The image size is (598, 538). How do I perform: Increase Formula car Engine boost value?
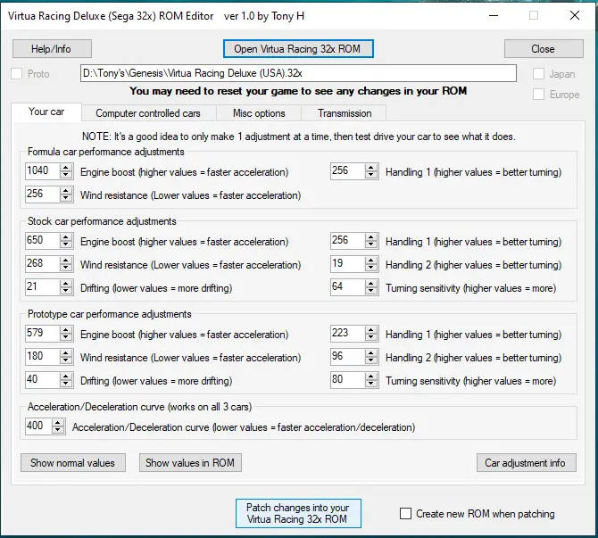point(66,168)
